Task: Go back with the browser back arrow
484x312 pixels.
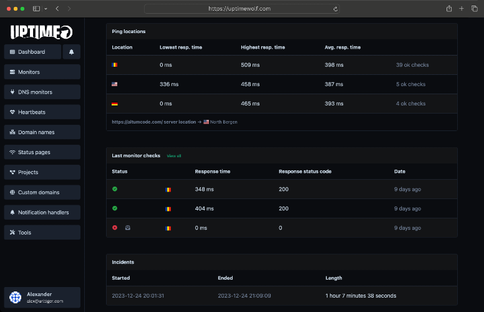Action: click(57, 9)
